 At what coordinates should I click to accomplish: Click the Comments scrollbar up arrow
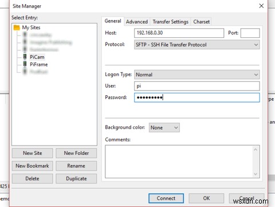(256, 150)
